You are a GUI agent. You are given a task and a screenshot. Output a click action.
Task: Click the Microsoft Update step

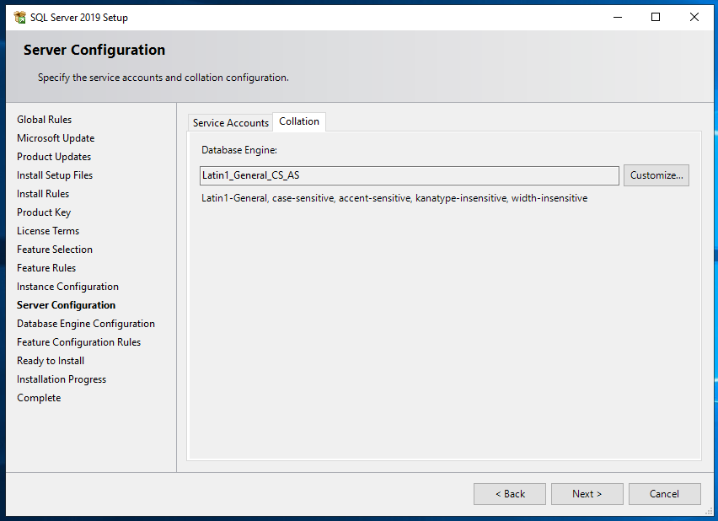click(56, 138)
